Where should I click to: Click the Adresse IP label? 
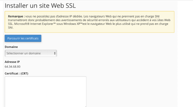coord(12,62)
